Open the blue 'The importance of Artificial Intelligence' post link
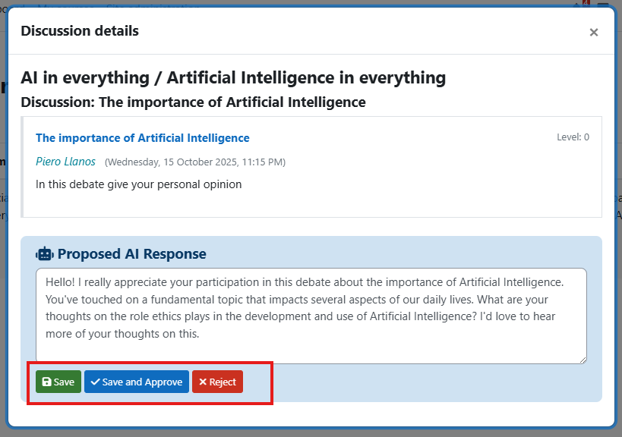This screenshot has width=622, height=437. point(143,138)
